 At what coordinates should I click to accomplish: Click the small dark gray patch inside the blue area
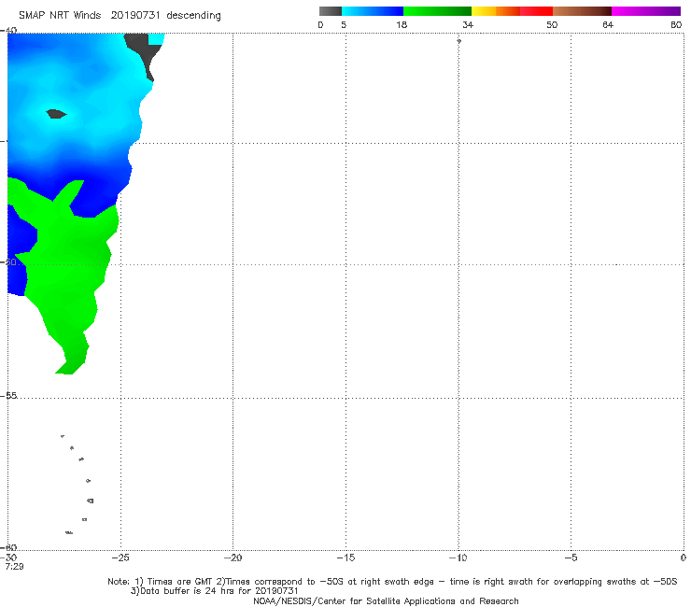pyautogui.click(x=56, y=114)
